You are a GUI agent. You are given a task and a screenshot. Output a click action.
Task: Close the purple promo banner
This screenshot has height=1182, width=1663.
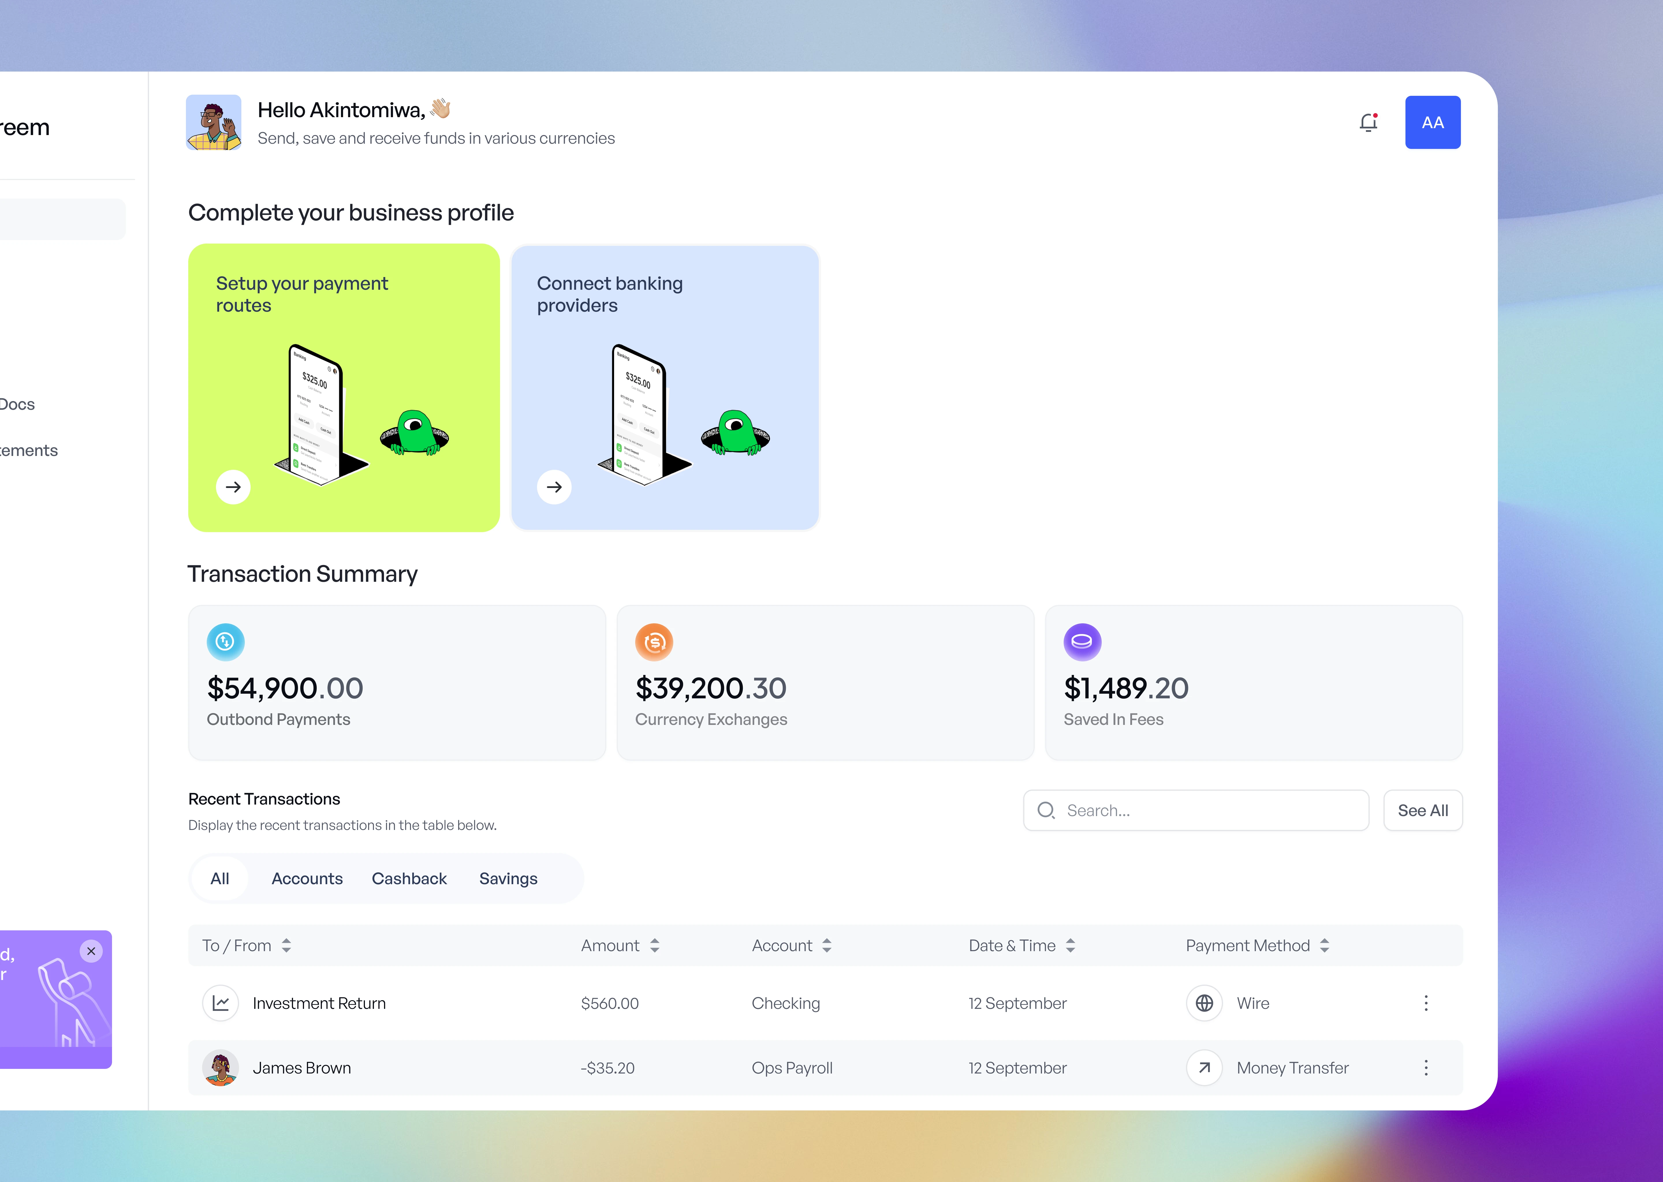point(91,951)
